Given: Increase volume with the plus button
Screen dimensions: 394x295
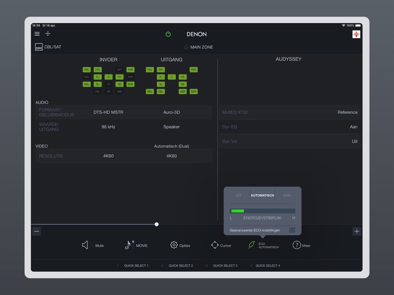Looking at the screenshot, I should point(357,231).
